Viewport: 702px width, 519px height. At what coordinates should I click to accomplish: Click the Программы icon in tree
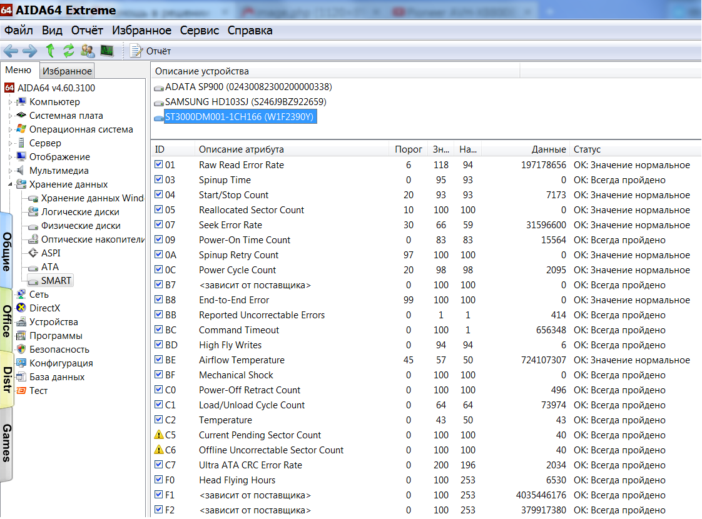coord(21,336)
